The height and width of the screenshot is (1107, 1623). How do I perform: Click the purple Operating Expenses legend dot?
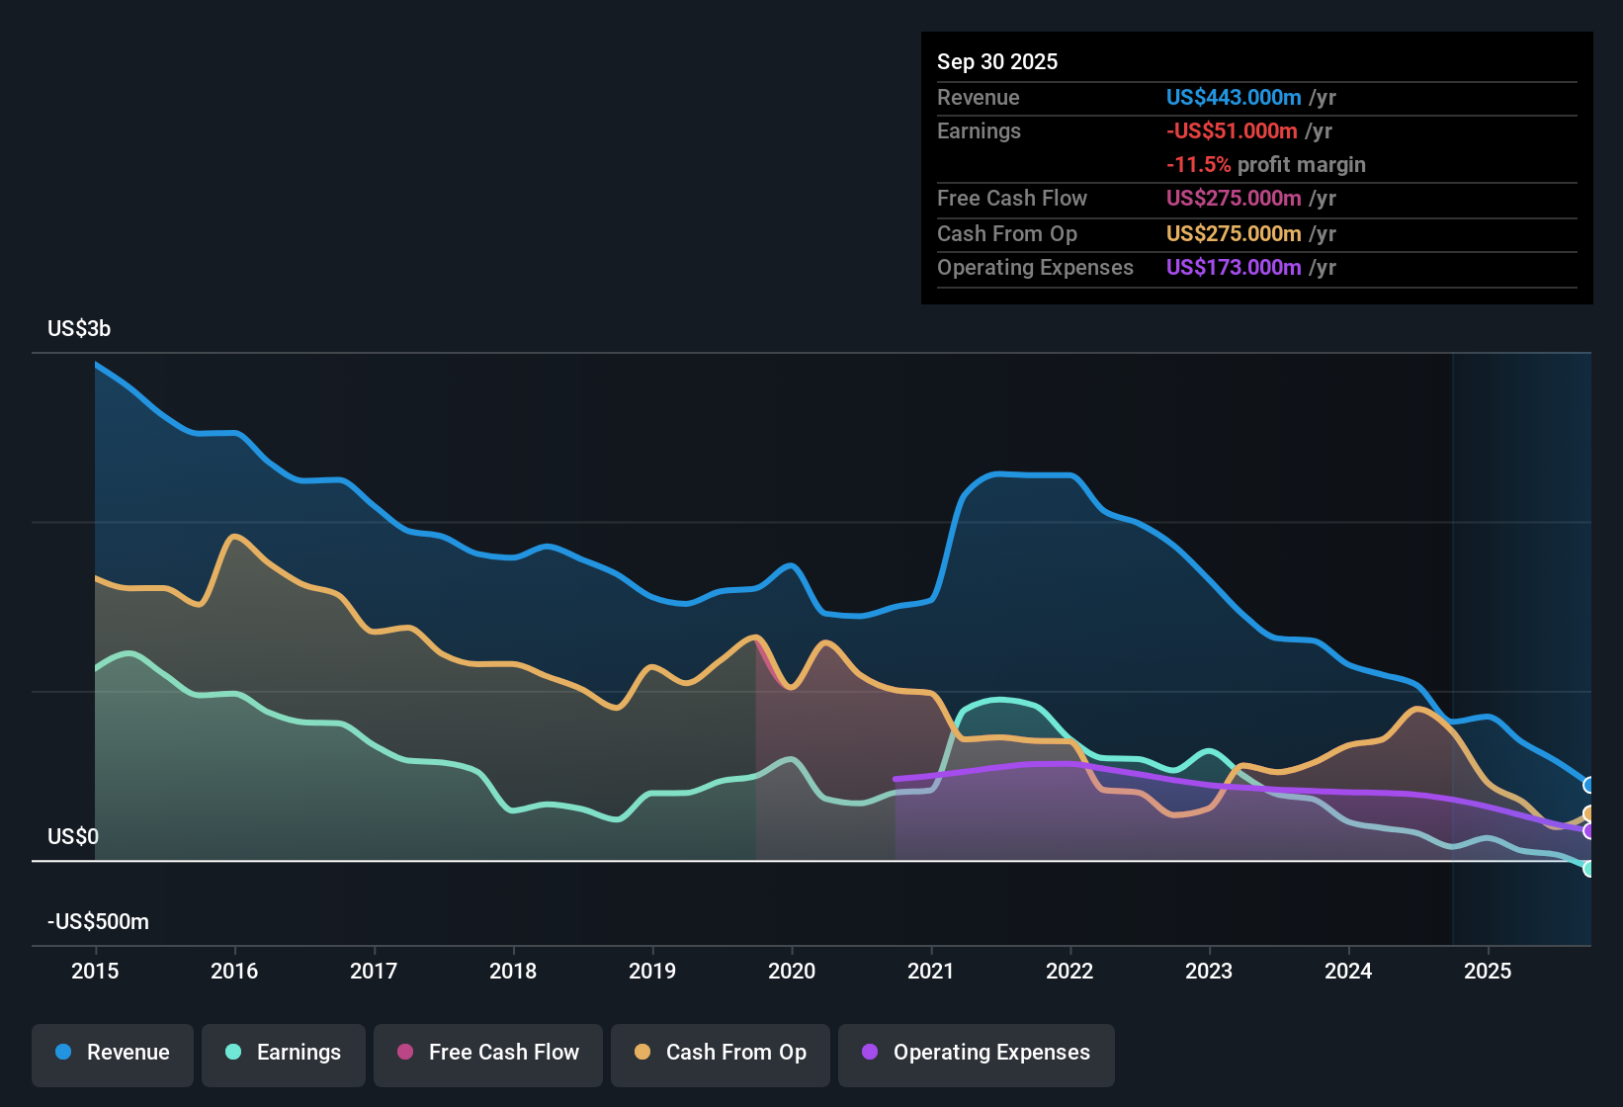869,1053
